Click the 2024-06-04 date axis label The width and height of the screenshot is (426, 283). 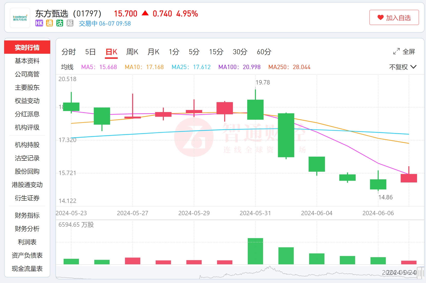317,213
